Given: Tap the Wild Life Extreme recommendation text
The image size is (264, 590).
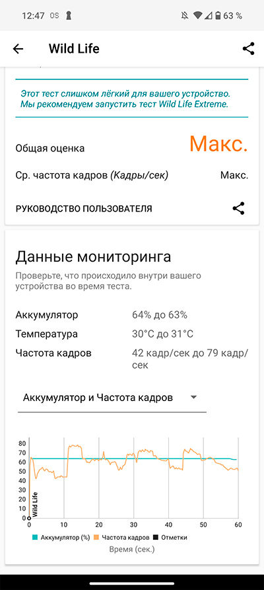Looking at the screenshot, I should [x=125, y=98].
